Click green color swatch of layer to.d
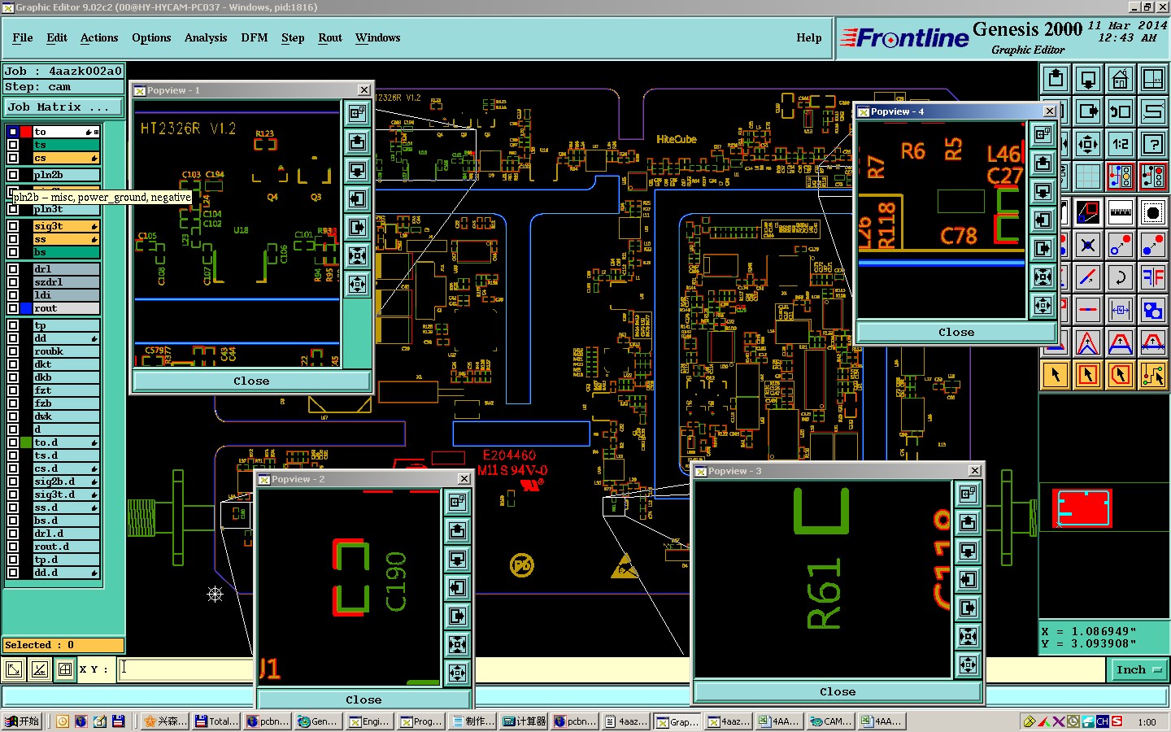Viewport: 1171px width, 732px height. (x=26, y=442)
